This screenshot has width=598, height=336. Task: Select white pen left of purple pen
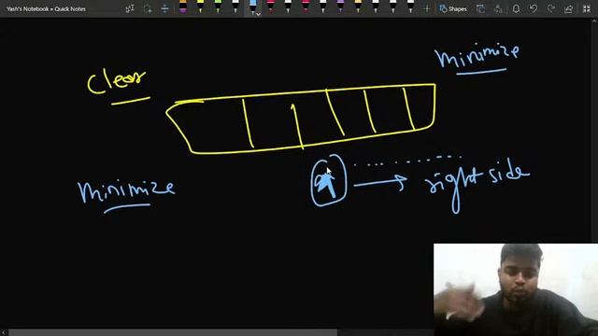click(323, 7)
